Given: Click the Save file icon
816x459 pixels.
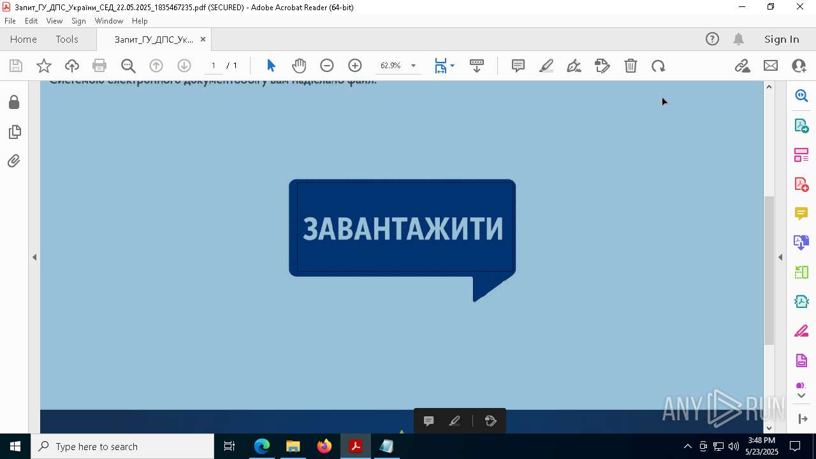Looking at the screenshot, I should 16,66.
